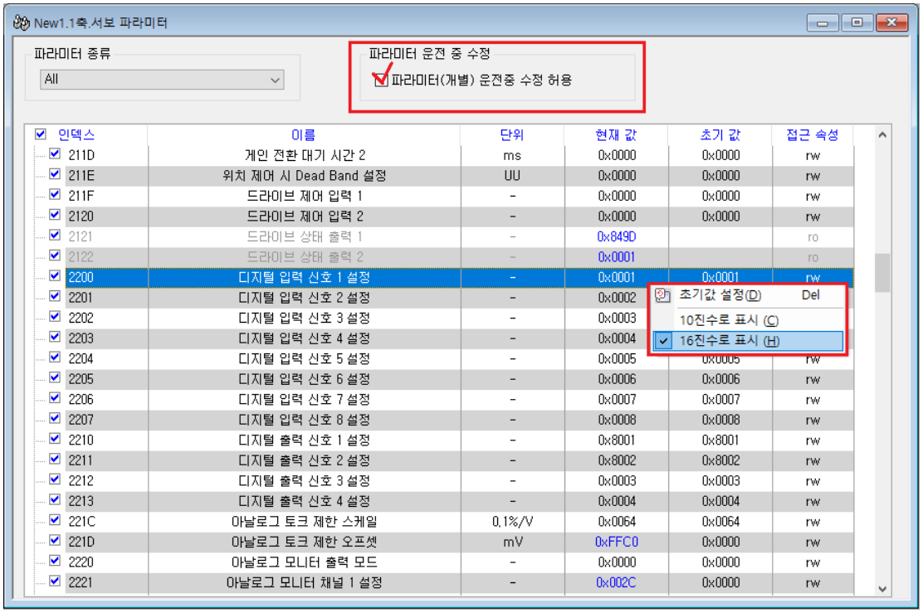Click the 접근 속성 column header
This screenshot has height=613, width=923.
[x=813, y=134]
